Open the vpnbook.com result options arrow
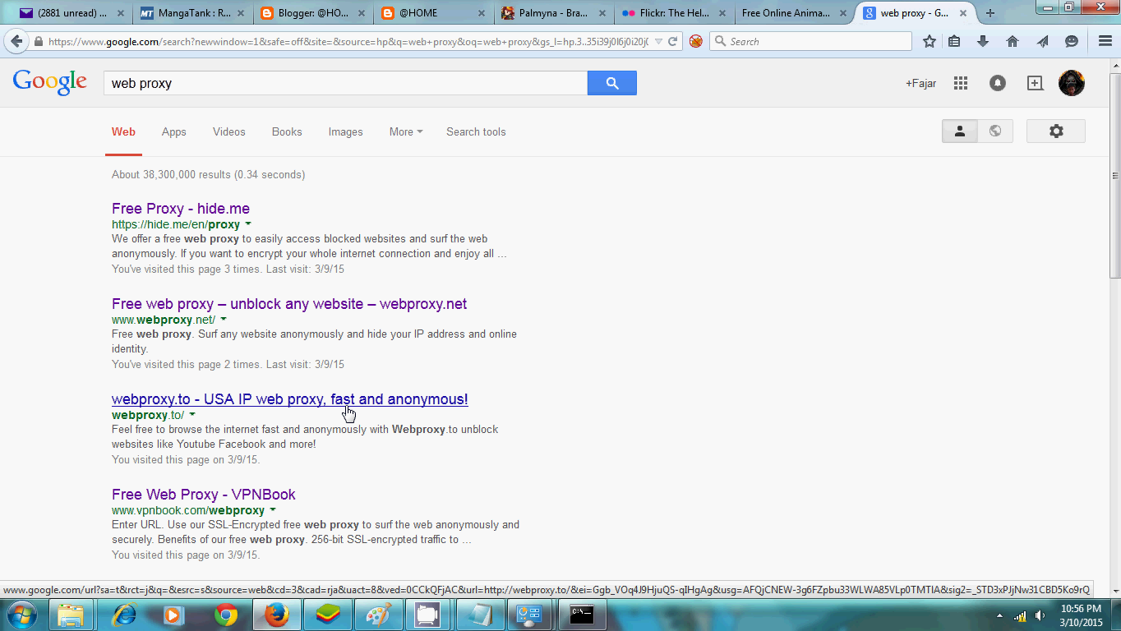This screenshot has width=1121, height=631. coord(273,510)
